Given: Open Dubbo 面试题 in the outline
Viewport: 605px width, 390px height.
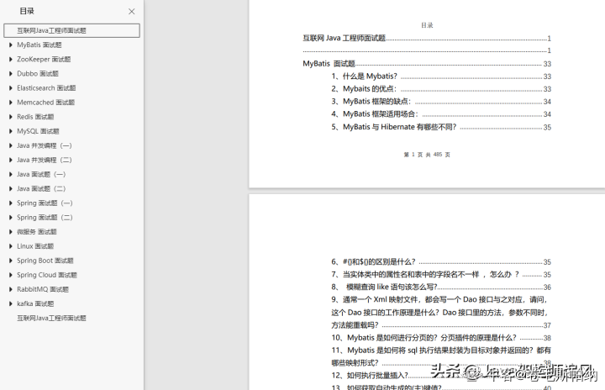Looking at the screenshot, I should click(x=38, y=74).
